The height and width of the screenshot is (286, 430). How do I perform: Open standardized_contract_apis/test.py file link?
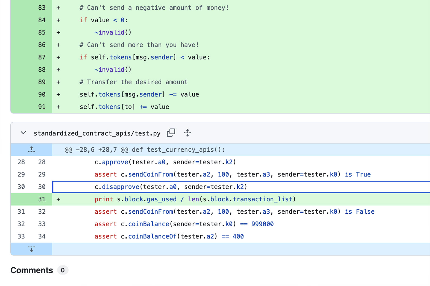pyautogui.click(x=97, y=134)
